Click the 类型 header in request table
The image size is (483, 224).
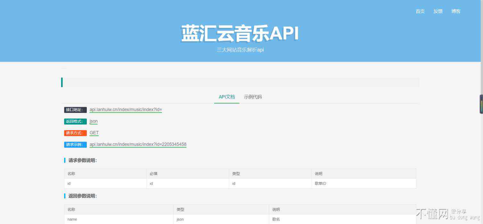pos(236,174)
